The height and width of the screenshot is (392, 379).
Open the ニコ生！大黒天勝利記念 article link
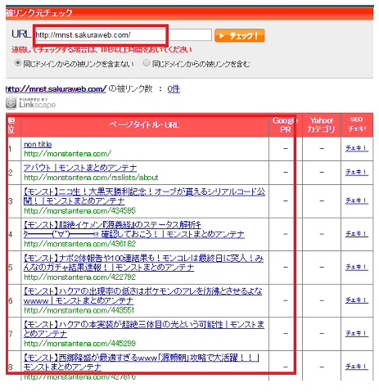tap(144, 196)
